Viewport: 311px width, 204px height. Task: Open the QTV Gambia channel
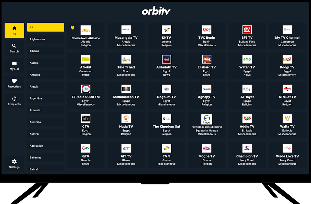(x=86, y=155)
